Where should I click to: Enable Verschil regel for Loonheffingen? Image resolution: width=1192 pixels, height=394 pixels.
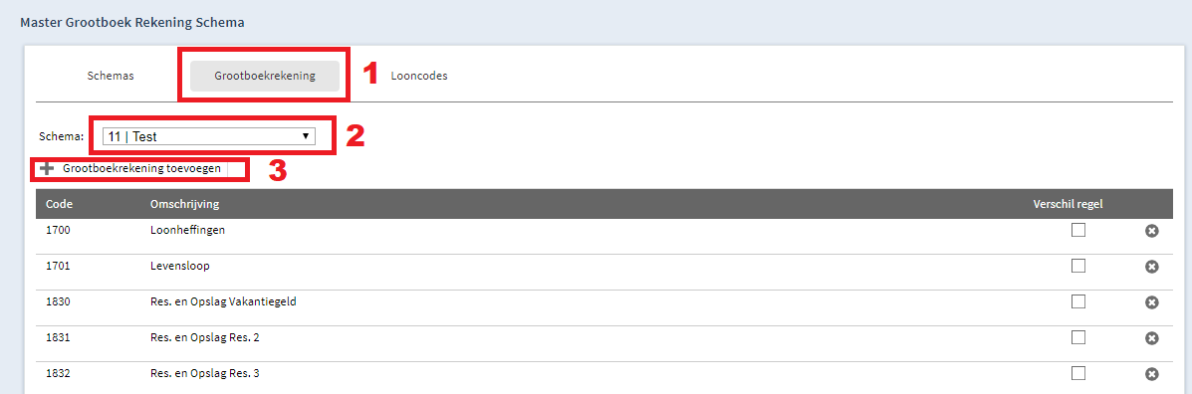(x=1077, y=230)
